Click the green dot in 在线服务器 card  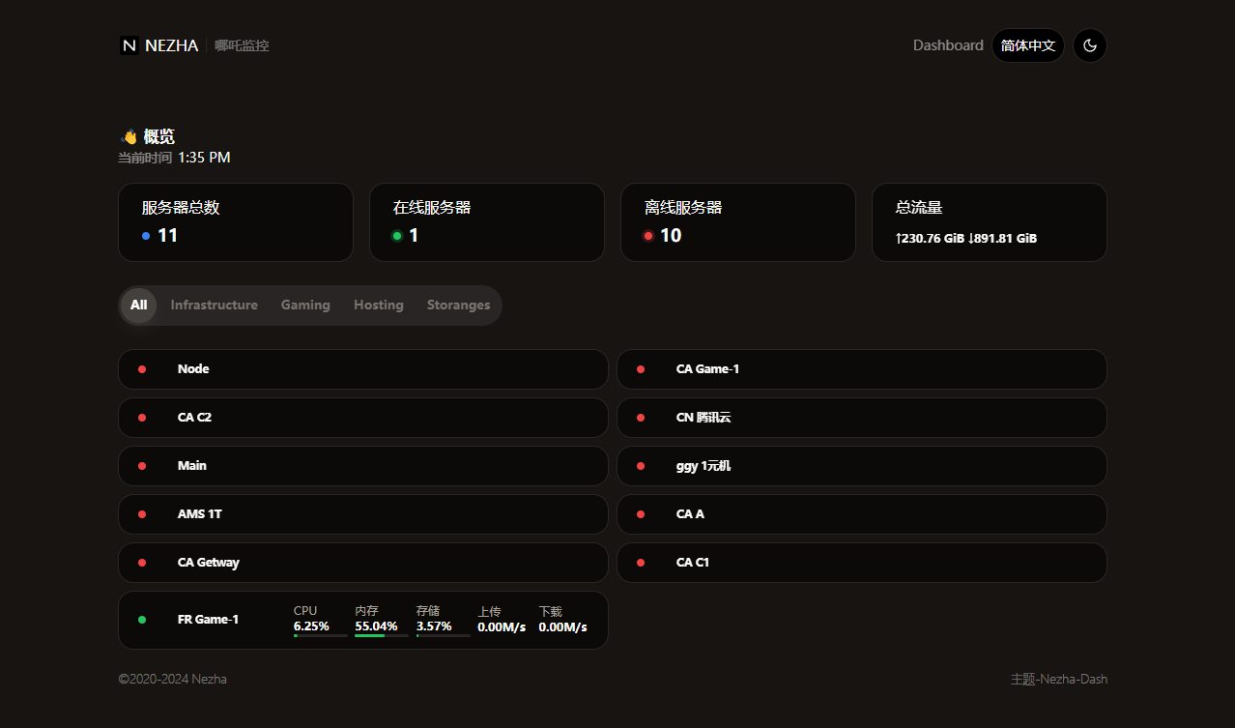pos(397,236)
